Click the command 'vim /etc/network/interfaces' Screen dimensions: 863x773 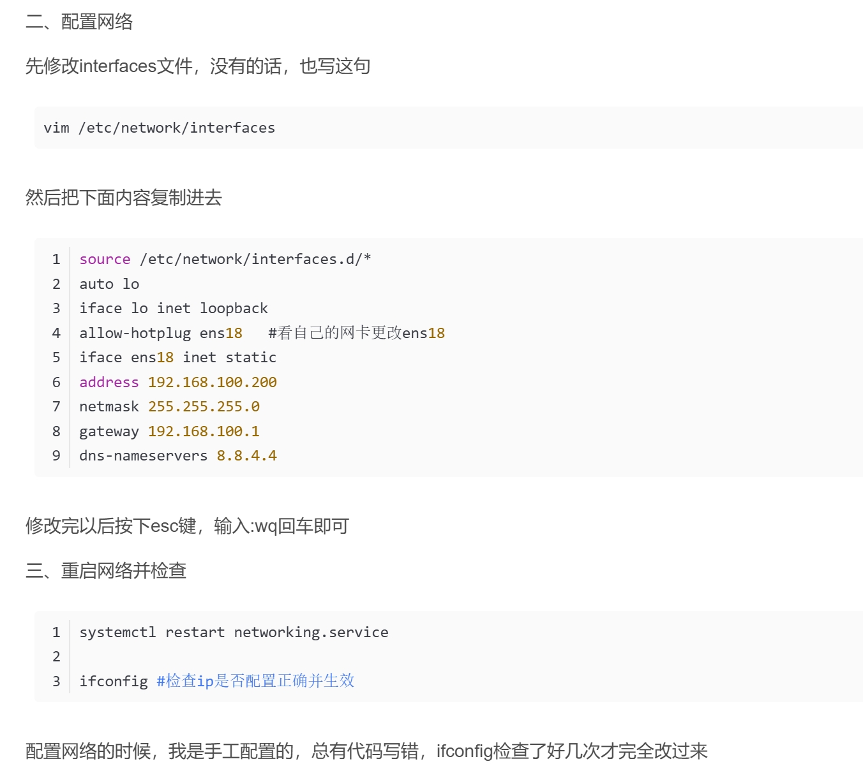click(160, 128)
